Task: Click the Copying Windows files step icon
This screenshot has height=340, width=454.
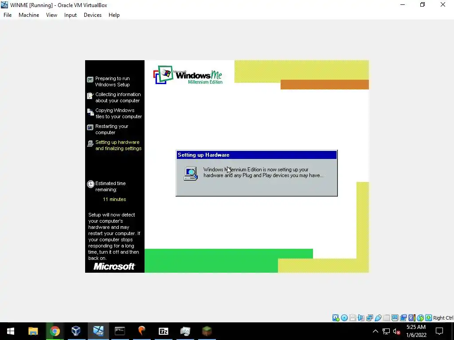Action: (x=90, y=112)
